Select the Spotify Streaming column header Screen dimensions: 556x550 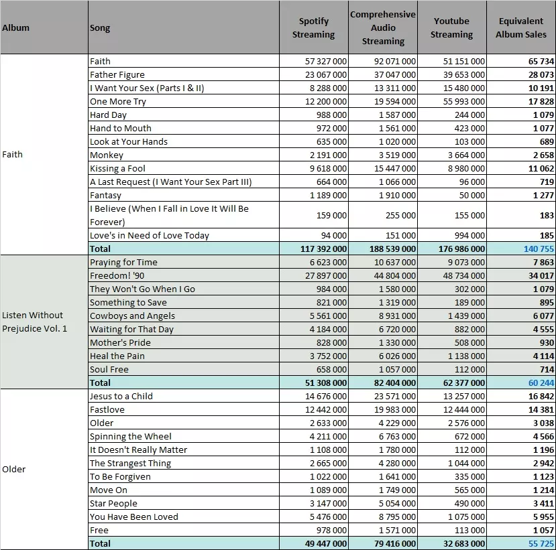(x=314, y=27)
